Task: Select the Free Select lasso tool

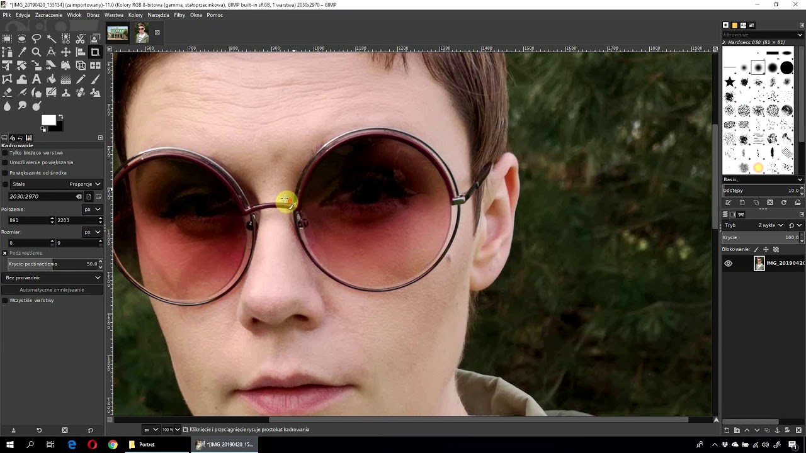Action: [37, 38]
